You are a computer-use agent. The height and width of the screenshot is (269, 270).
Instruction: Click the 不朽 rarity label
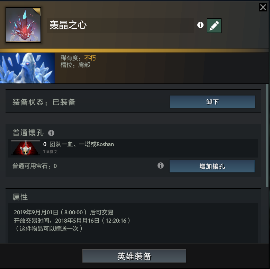[x=90, y=58]
